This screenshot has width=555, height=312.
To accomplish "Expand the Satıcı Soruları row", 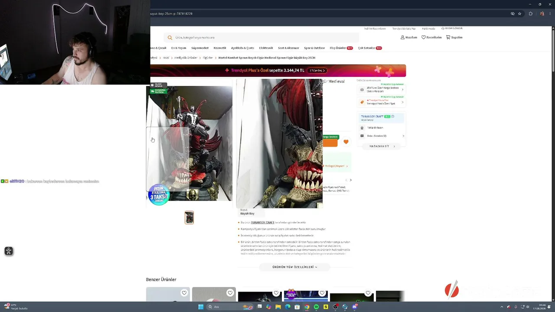I will pos(382,136).
